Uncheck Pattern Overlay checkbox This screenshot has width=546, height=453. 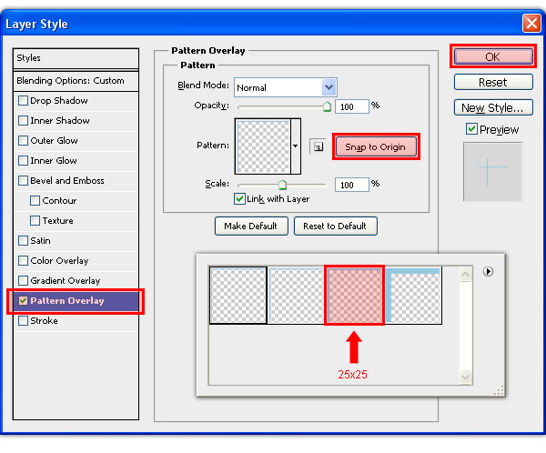(x=23, y=301)
